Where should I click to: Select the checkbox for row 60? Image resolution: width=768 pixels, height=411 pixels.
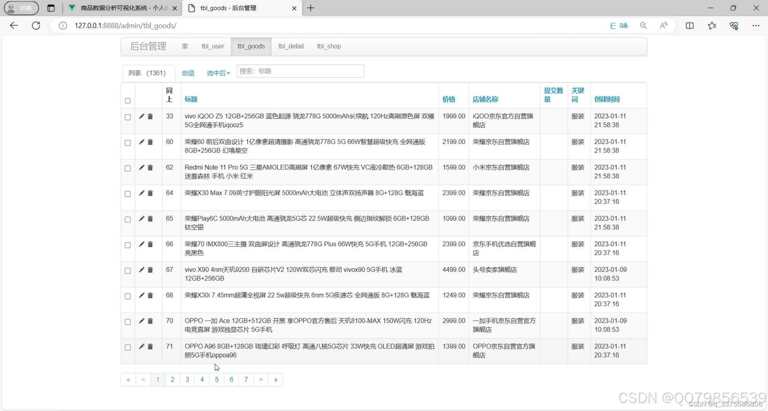(128, 143)
